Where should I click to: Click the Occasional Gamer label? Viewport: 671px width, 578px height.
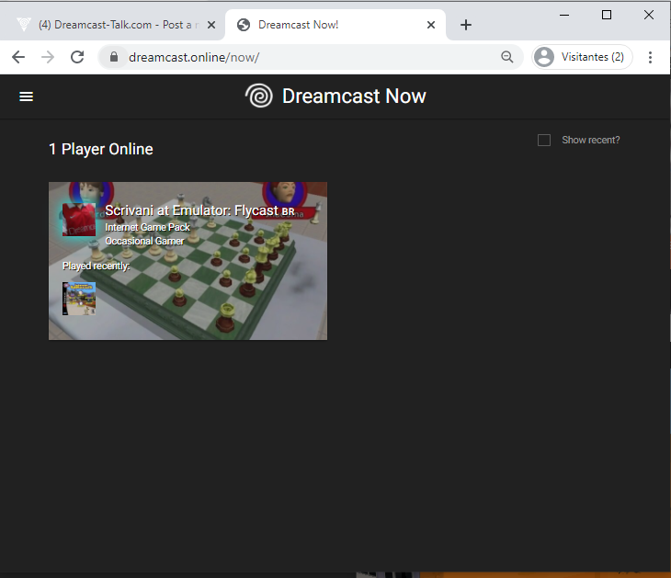coord(144,241)
